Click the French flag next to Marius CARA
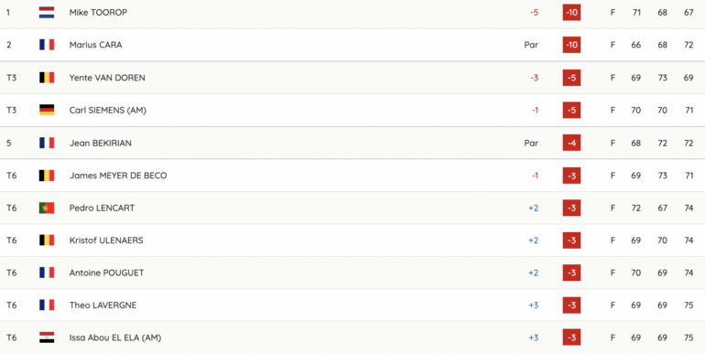This screenshot has width=705, height=353. pos(47,45)
